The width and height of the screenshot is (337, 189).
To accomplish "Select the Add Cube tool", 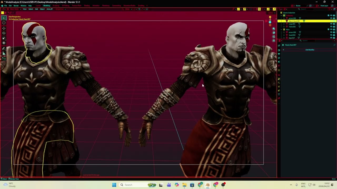I will click(4, 59).
